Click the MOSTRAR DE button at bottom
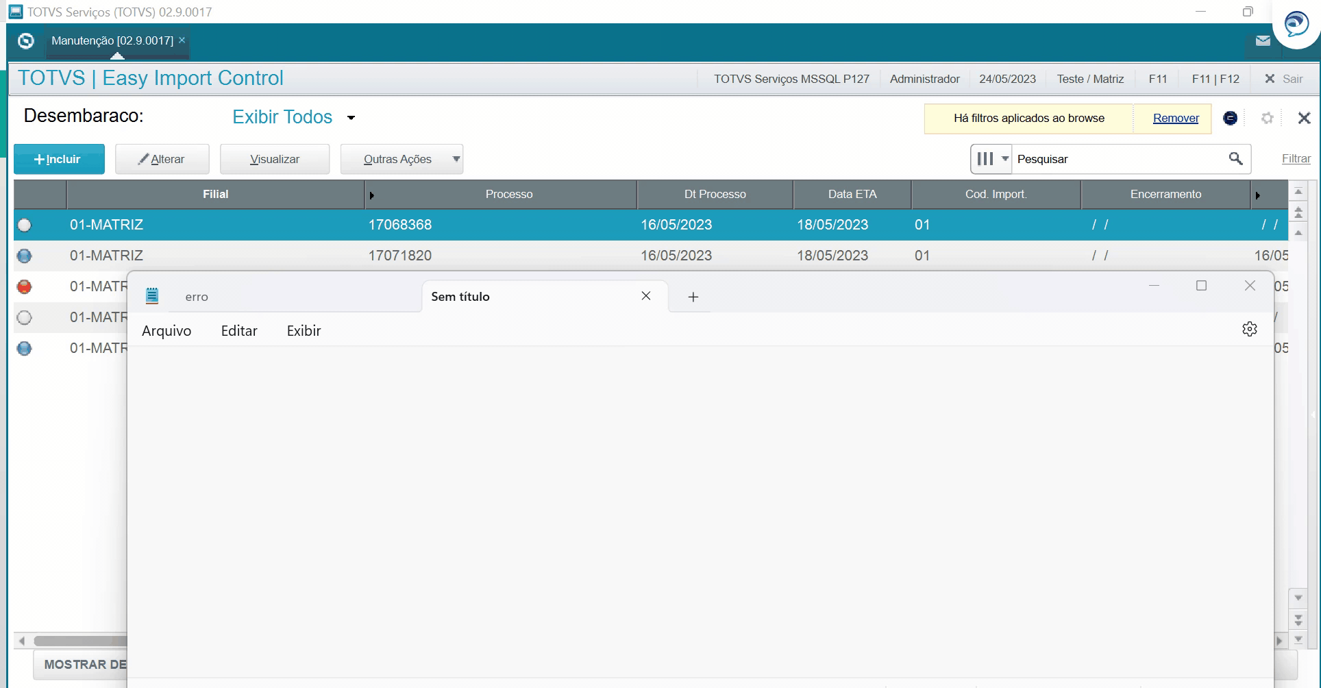Viewport: 1321px width, 688px height. [x=81, y=665]
